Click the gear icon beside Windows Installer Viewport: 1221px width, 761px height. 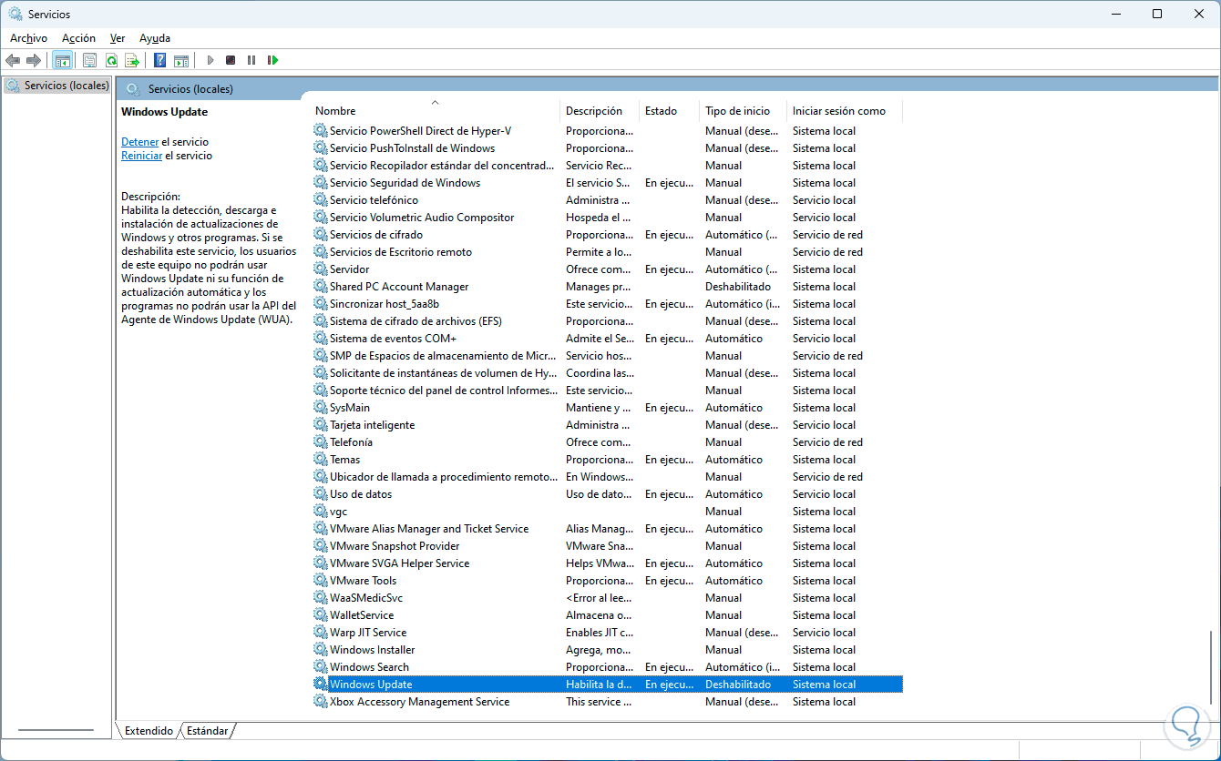(320, 650)
